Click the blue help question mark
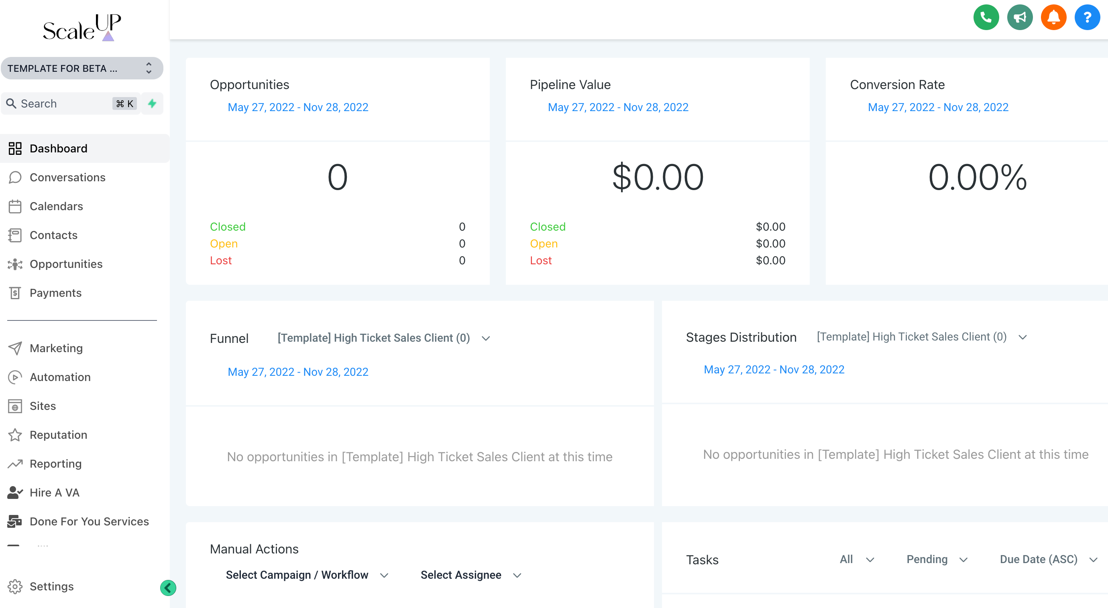1108x608 pixels. pyautogui.click(x=1087, y=18)
